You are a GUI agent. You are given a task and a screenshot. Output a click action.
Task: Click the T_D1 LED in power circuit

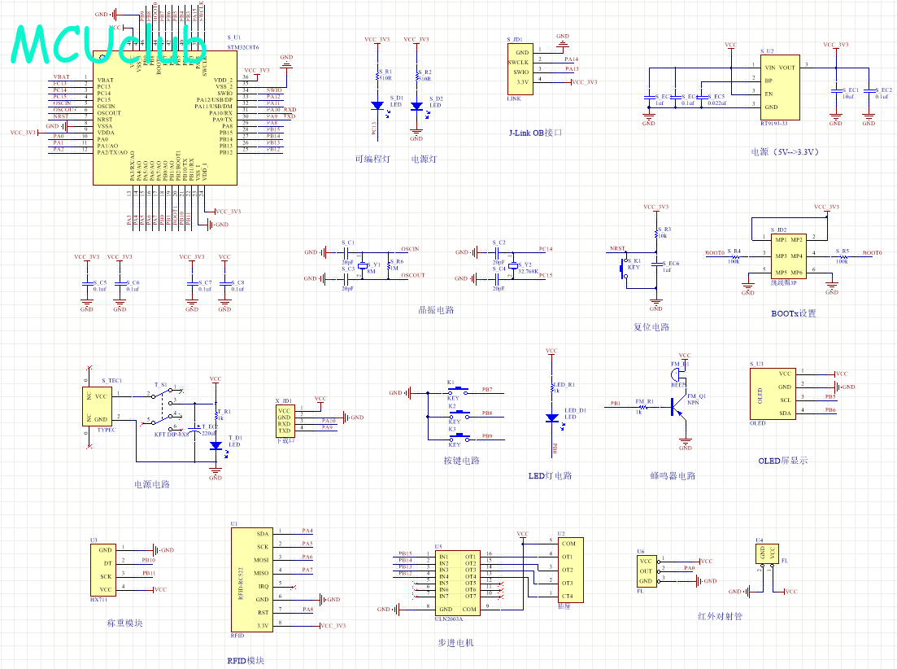[x=216, y=445]
